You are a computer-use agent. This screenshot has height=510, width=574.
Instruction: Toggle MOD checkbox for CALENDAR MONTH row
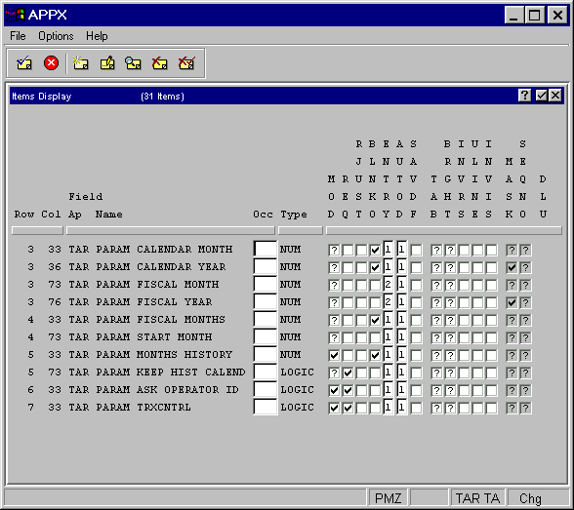coord(334,250)
